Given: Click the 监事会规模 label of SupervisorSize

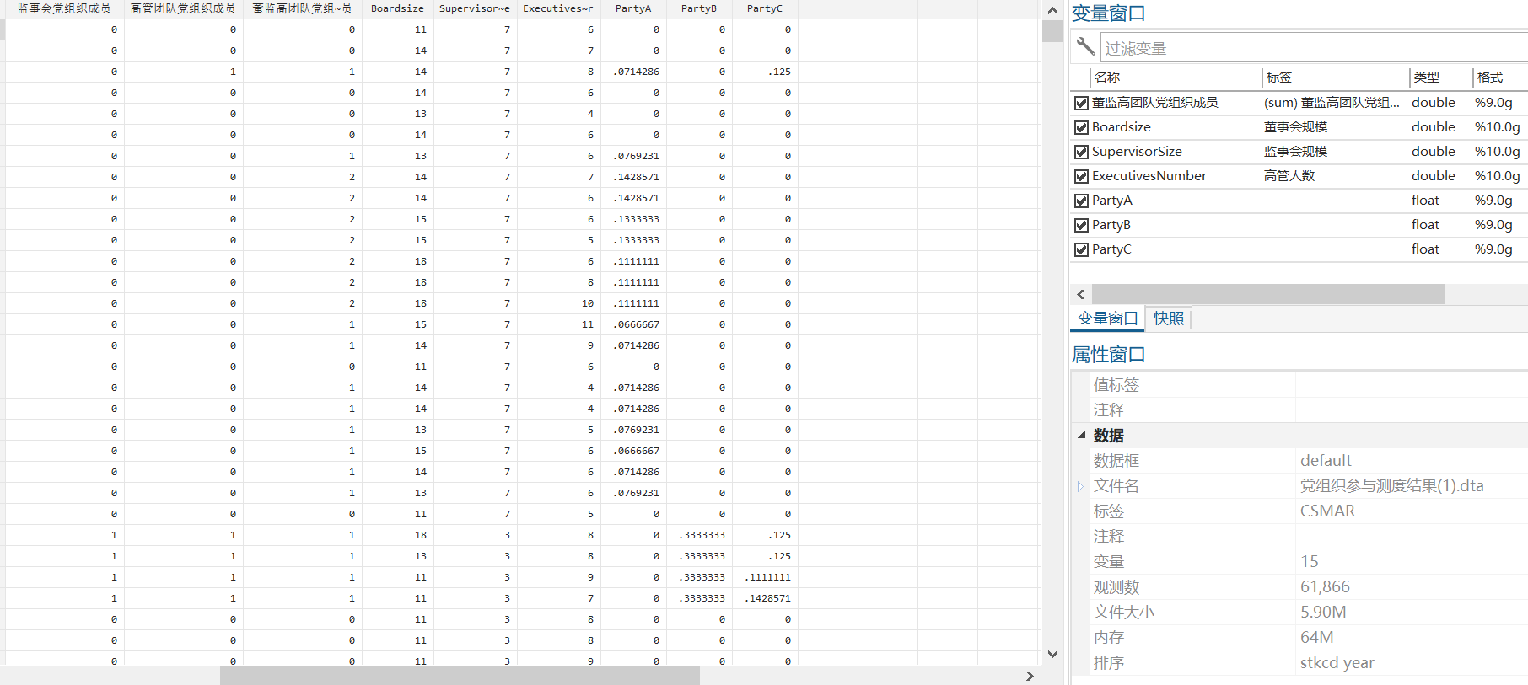Looking at the screenshot, I should pyautogui.click(x=1295, y=152).
